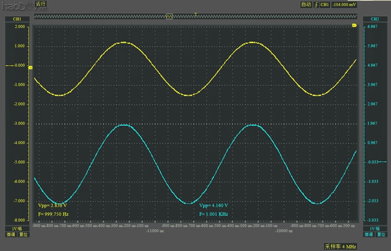Open CH2 1V/格 vertical scale selector
The image size is (391, 251).
(x=375, y=229)
